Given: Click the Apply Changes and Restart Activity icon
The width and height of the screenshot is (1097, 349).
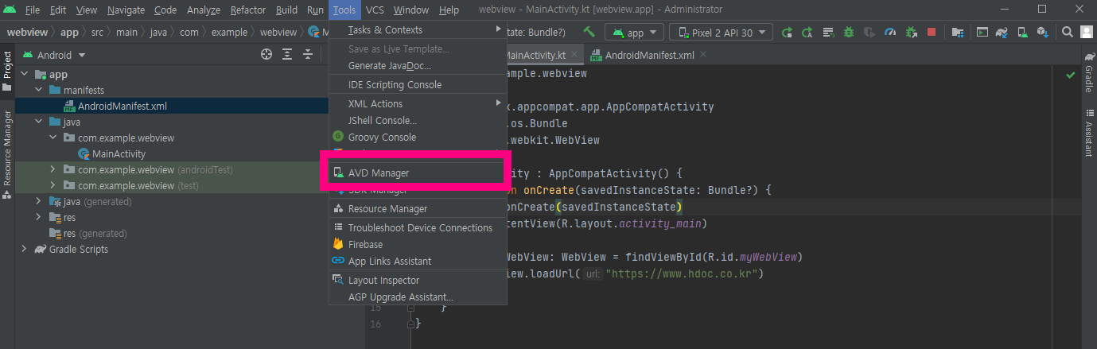Looking at the screenshot, I should point(828,33).
